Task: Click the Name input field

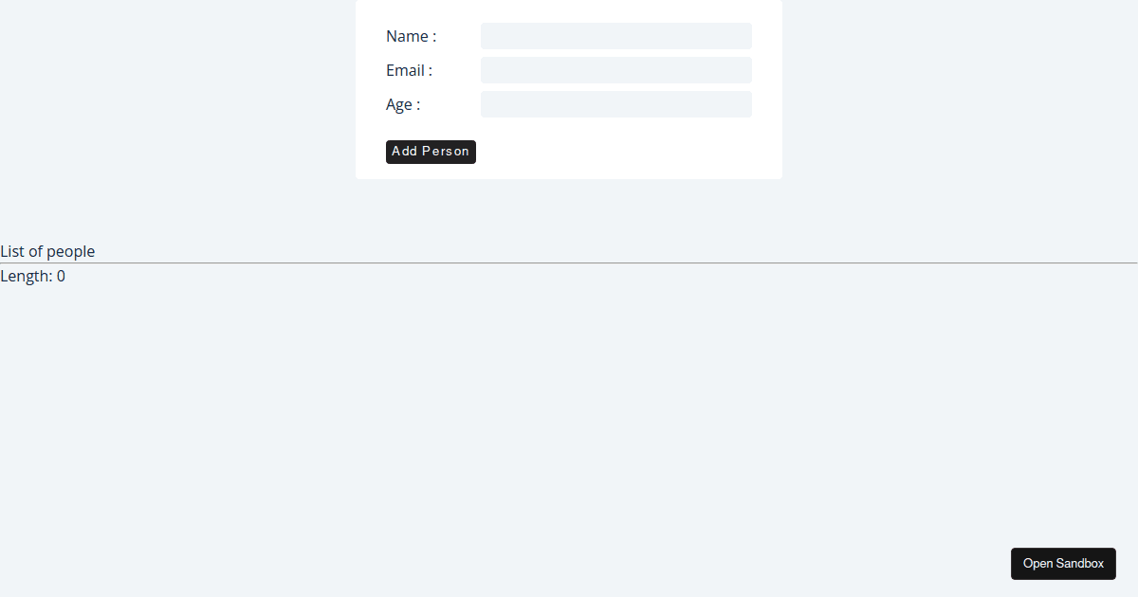Action: pyautogui.click(x=616, y=36)
